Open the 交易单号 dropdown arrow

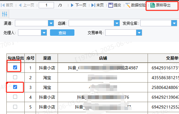point(139,33)
